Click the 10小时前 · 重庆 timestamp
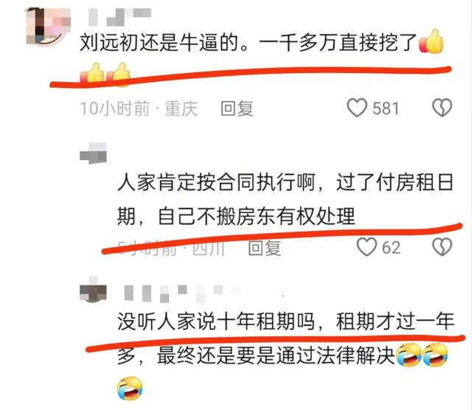The width and height of the screenshot is (472, 410). pos(139,108)
